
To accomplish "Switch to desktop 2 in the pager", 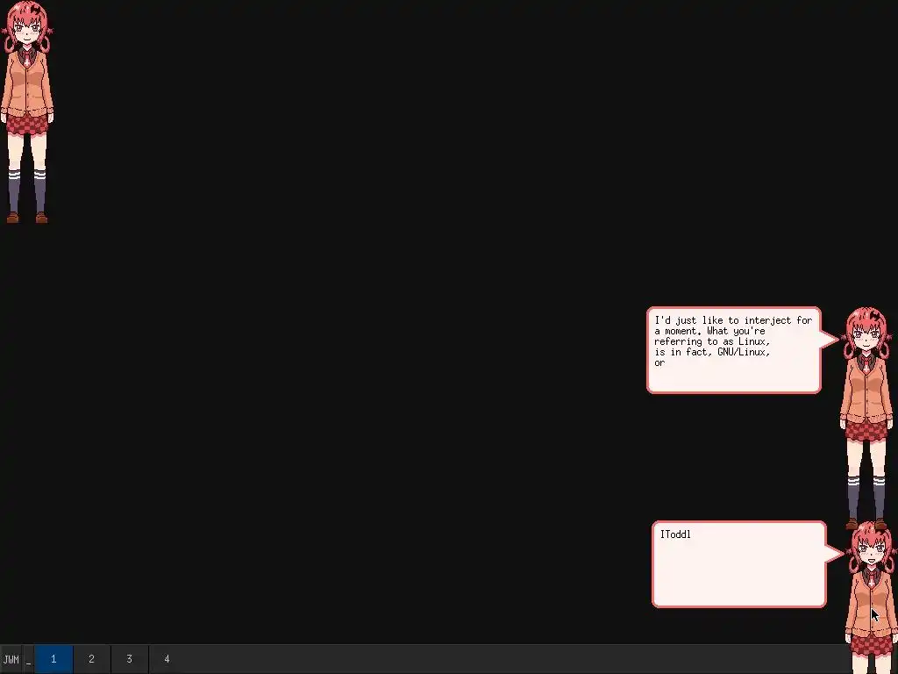I will tap(91, 659).
